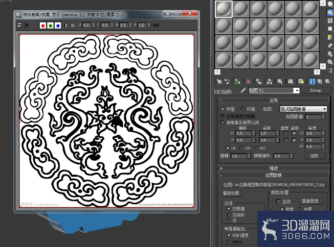Click the monochrome square icon
The height and width of the screenshot is (247, 334).
tap(73, 26)
